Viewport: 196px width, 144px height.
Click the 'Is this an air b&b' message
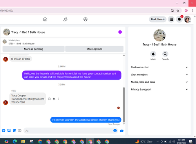(x=21, y=59)
